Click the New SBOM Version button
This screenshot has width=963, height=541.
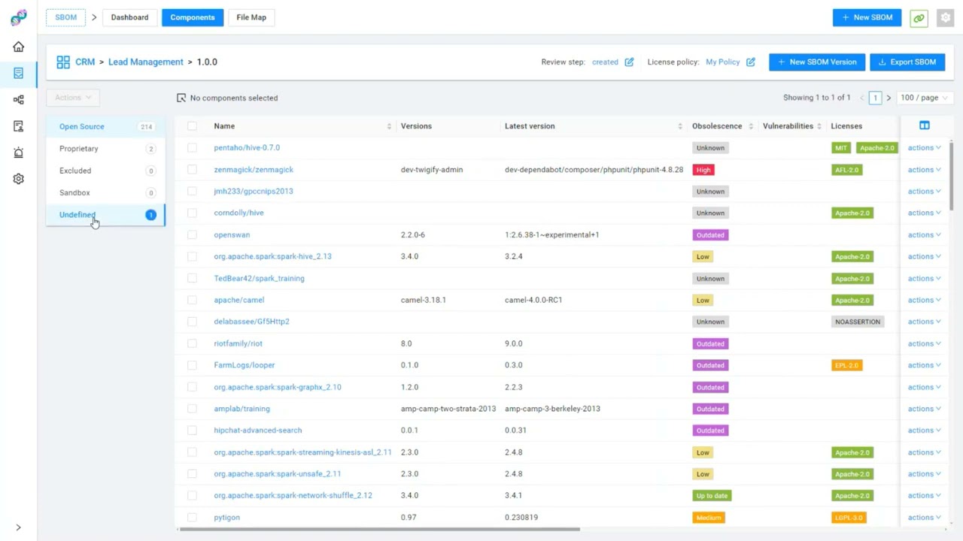point(817,62)
